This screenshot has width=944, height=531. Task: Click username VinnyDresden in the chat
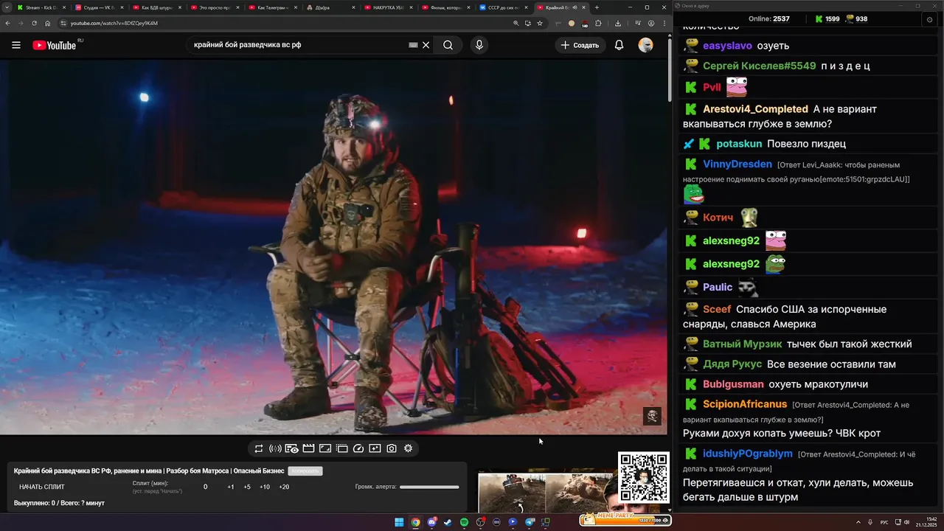coord(737,164)
